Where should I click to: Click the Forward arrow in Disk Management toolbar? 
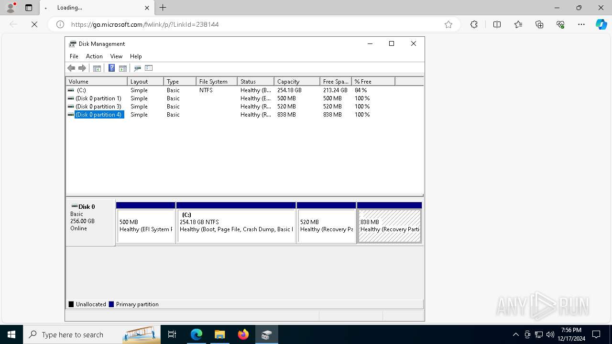[82, 68]
